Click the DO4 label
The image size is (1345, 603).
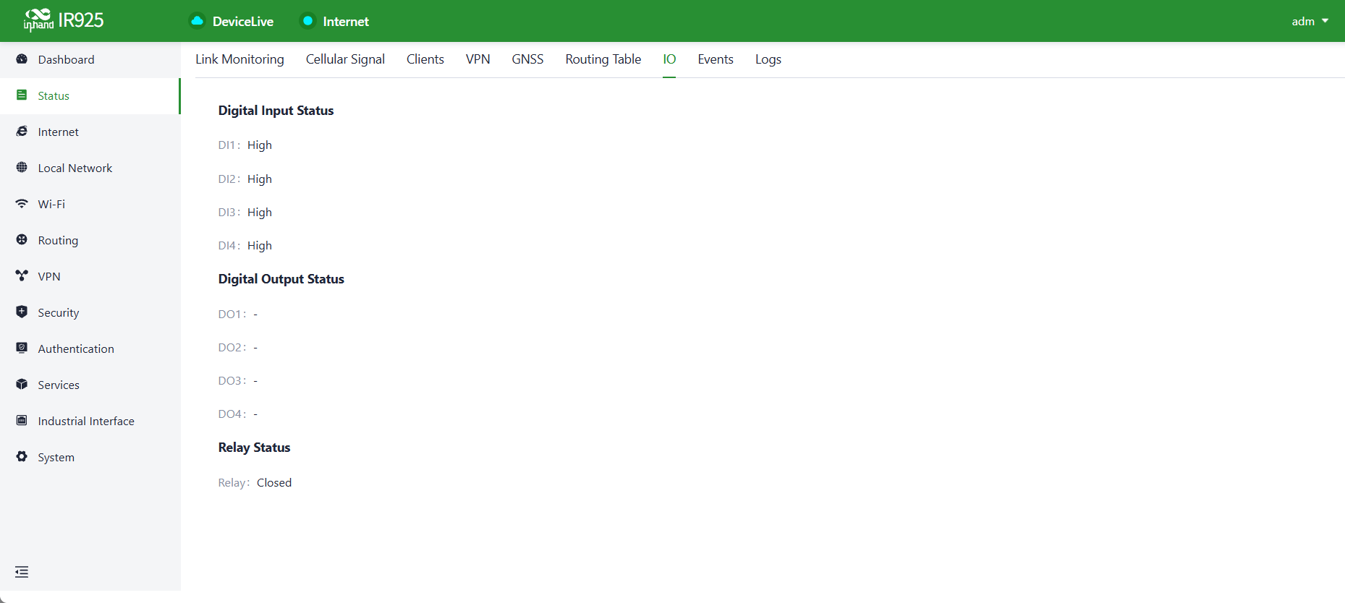(232, 414)
